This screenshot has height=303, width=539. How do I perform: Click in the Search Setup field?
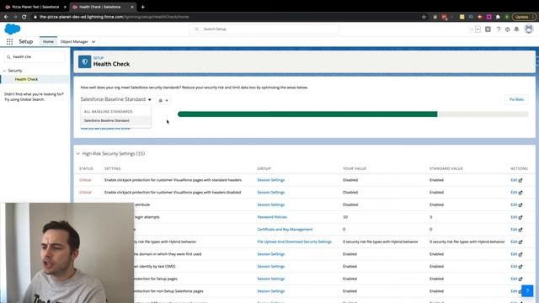[x=264, y=29]
